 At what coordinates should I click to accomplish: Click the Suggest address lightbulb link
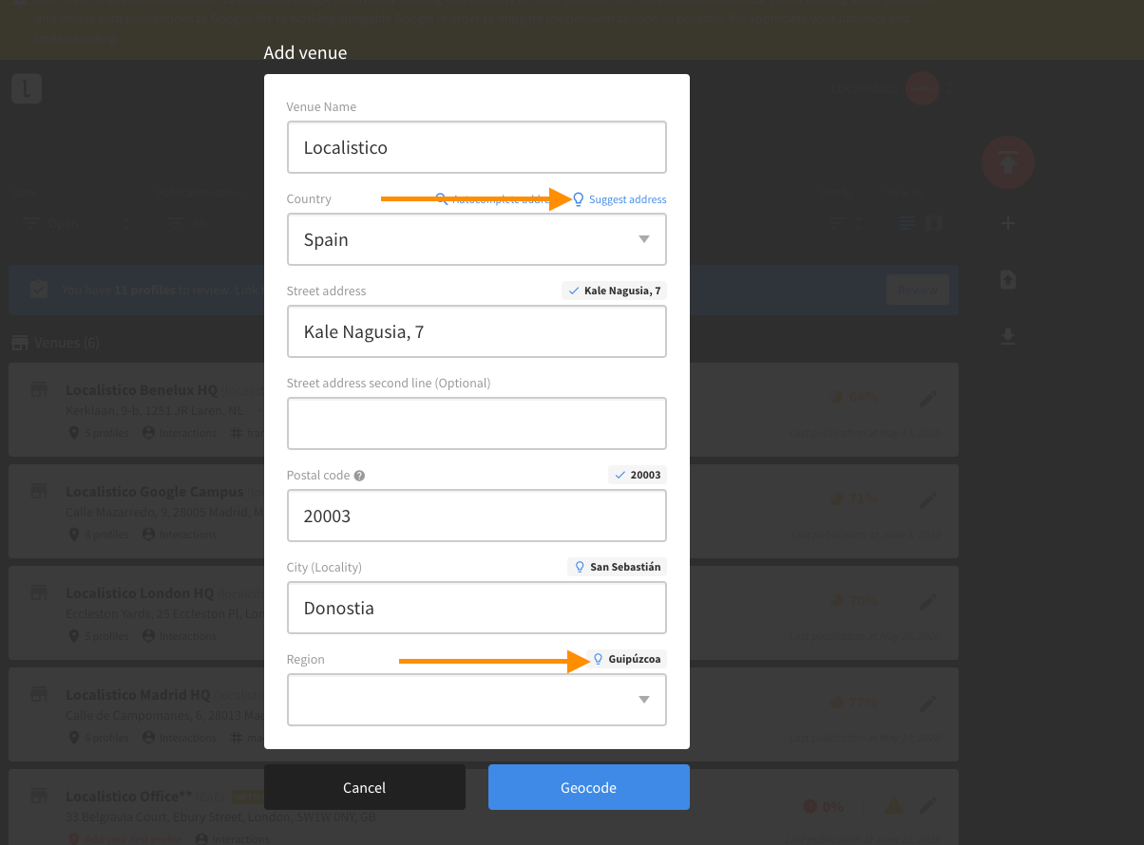click(x=620, y=199)
